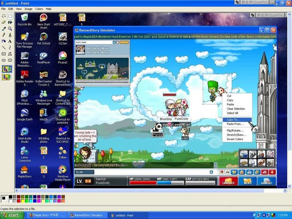Screen dimensions: 292x219
Task: Choose Copy To... in the context menu
Action: click(x=237, y=120)
